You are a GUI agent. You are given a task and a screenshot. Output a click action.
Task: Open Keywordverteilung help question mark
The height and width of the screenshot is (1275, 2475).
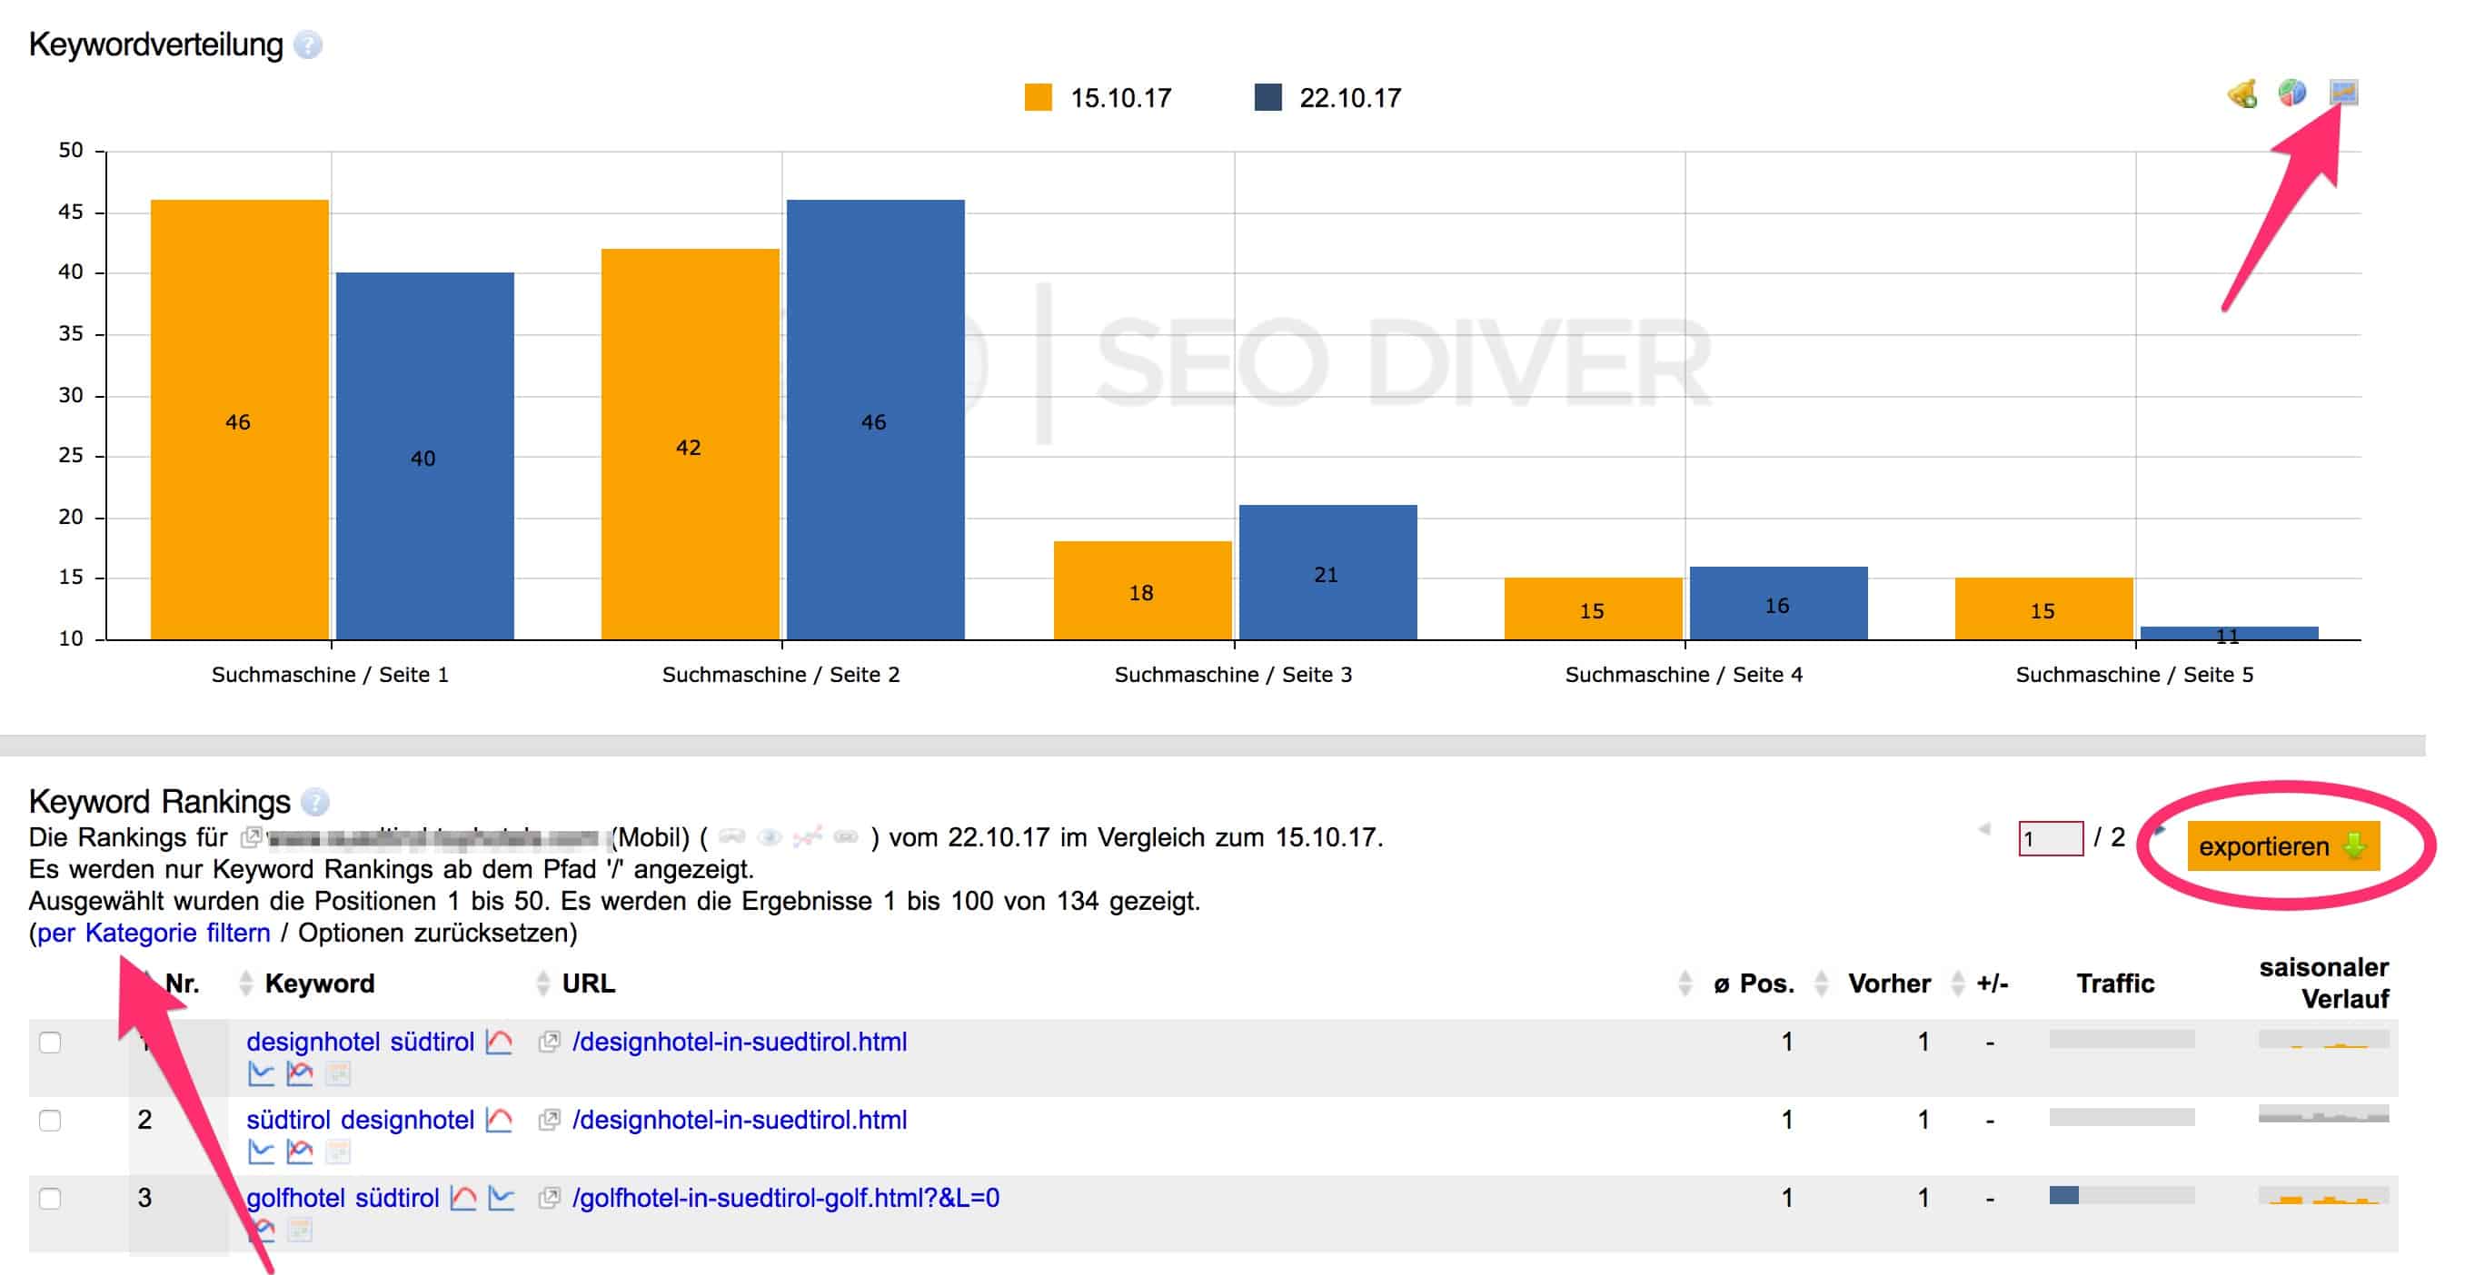(x=307, y=45)
